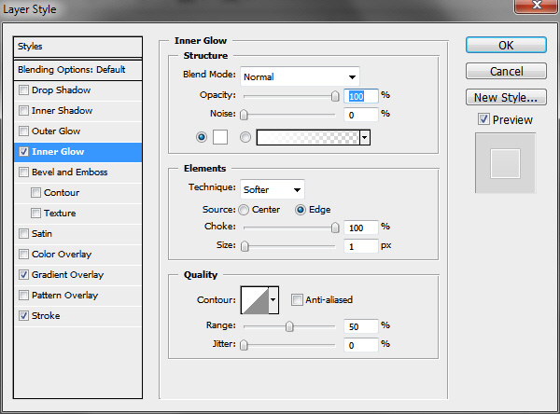Enable the Satin checkbox
The width and height of the screenshot is (560, 414).
[23, 234]
